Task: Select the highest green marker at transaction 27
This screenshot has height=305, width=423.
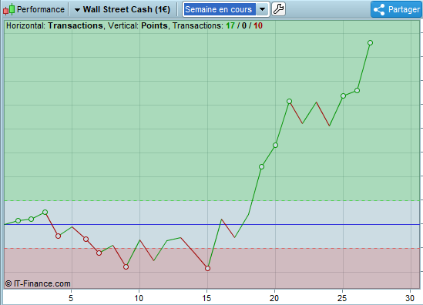Action: coord(370,42)
